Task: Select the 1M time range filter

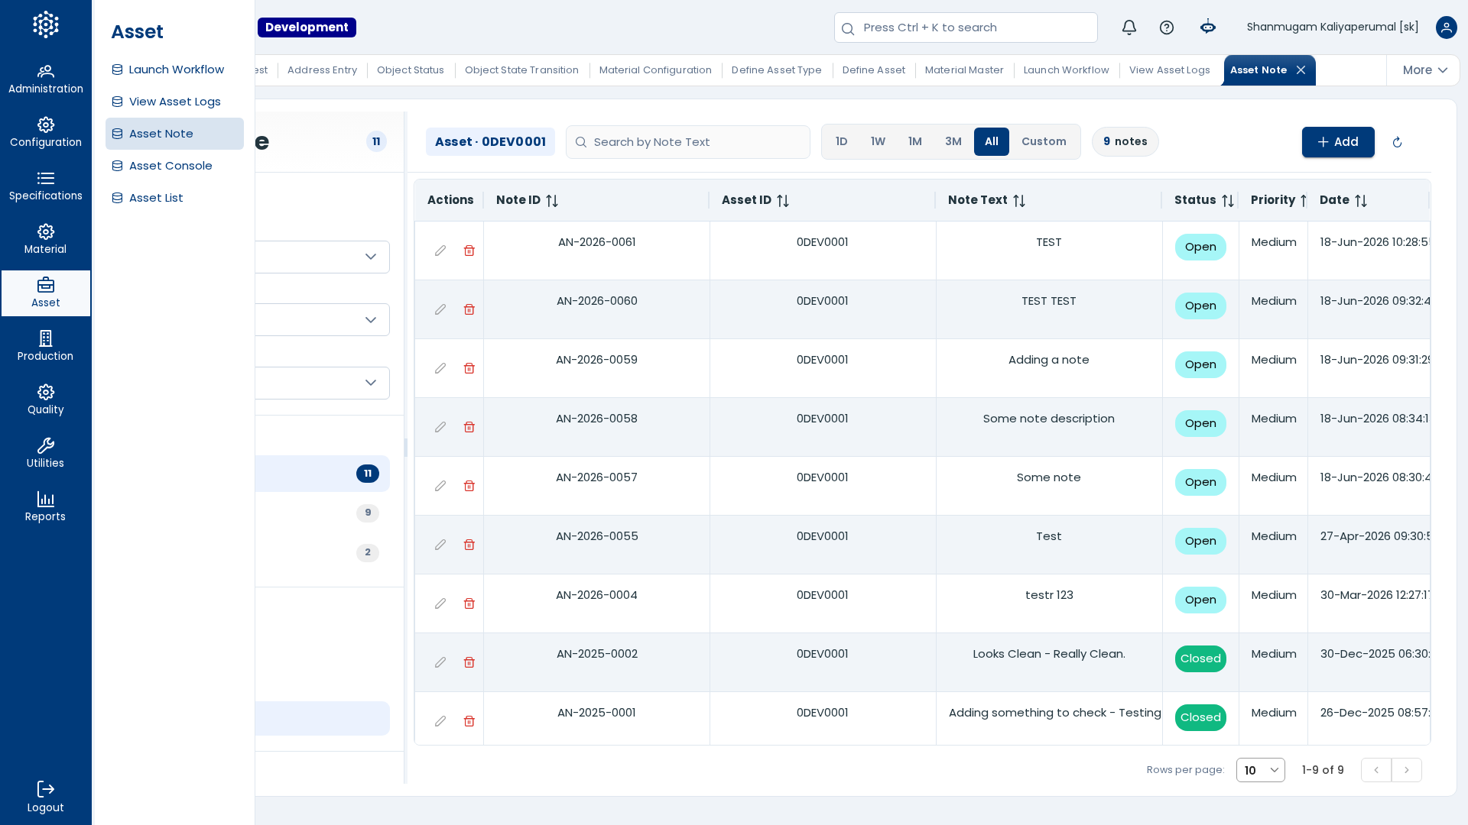Action: [x=915, y=142]
